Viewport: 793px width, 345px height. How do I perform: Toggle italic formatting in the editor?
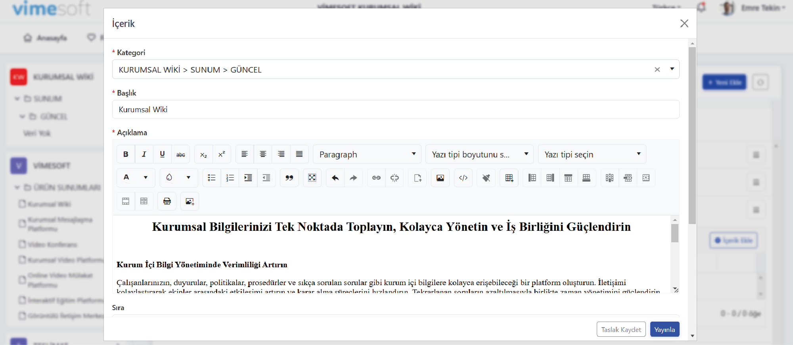click(144, 154)
